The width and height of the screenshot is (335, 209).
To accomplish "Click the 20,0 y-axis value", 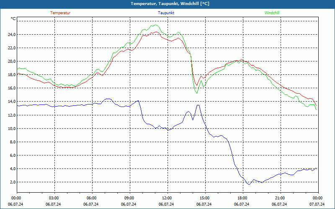I will [x=12, y=61].
